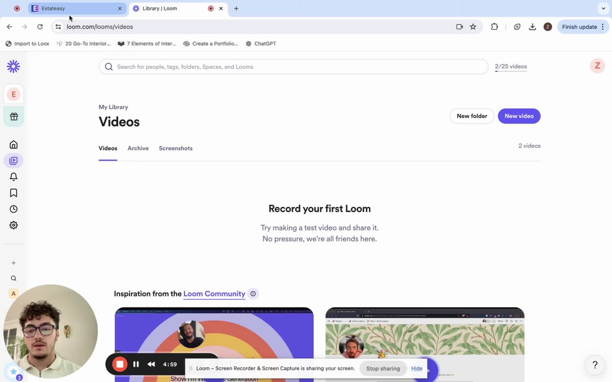Close the Library | Loom tab
This screenshot has width=612, height=382.
click(x=221, y=9)
